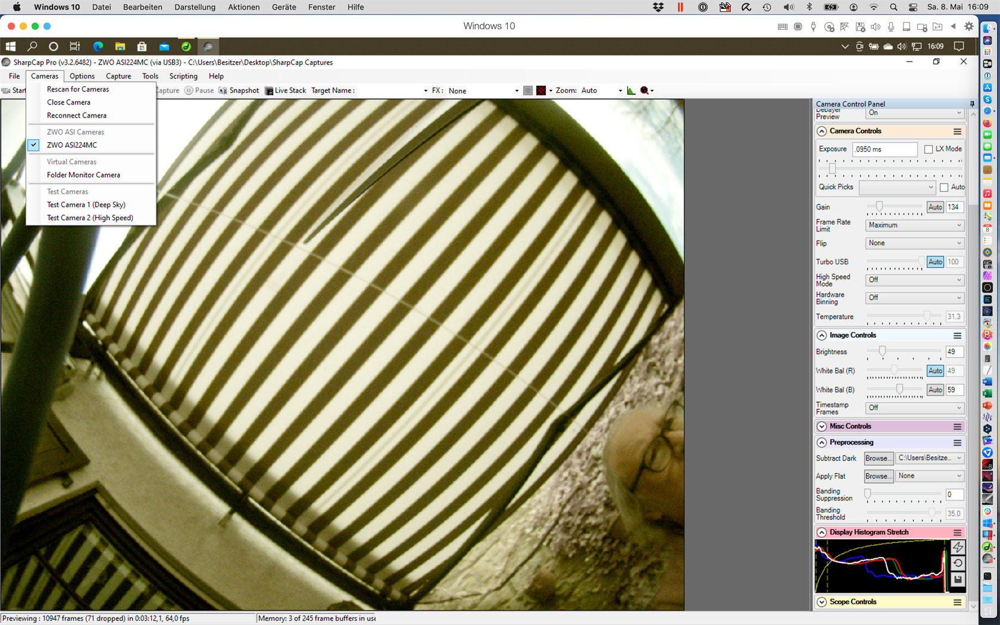This screenshot has height=625, width=1000.
Task: Click the Pause toolbar button
Action: coord(199,90)
